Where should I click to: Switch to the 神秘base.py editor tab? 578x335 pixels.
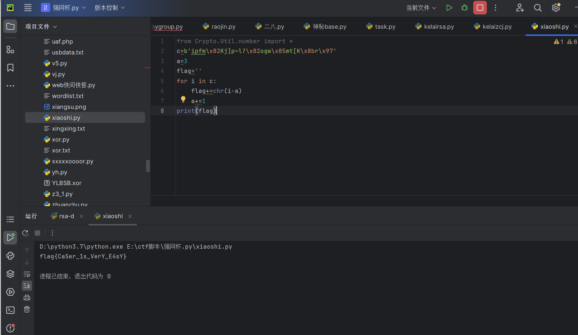(325, 26)
